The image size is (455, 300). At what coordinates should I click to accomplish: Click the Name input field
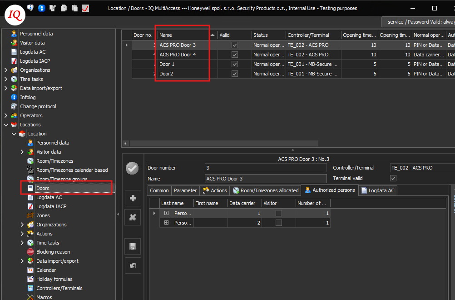click(x=266, y=179)
